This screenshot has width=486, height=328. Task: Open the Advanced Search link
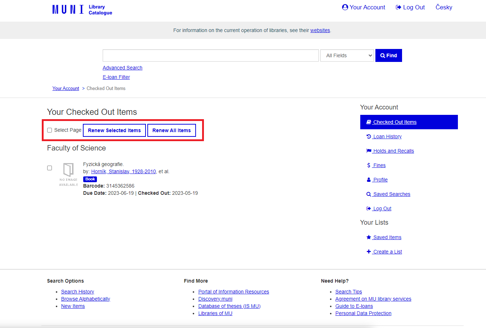coord(122,68)
